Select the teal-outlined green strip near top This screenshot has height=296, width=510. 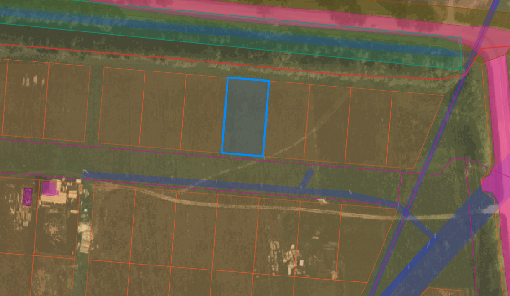click(x=228, y=37)
